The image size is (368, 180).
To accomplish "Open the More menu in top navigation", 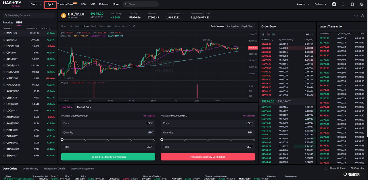I will click(x=116, y=4).
